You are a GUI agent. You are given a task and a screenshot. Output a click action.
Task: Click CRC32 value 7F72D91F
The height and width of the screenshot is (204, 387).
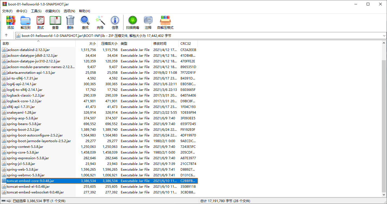tap(188, 72)
